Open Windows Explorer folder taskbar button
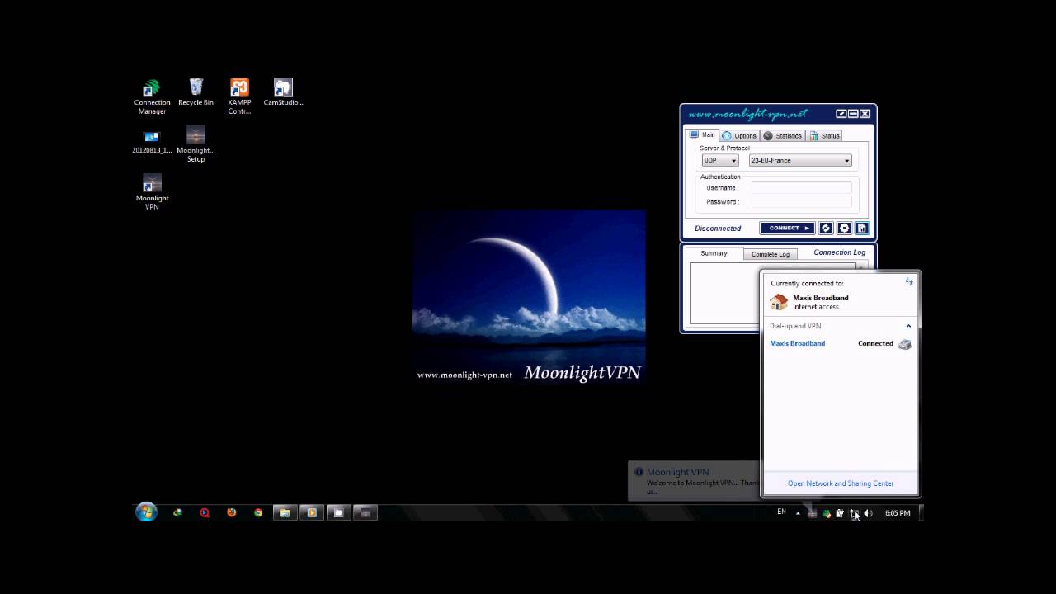 click(x=285, y=512)
